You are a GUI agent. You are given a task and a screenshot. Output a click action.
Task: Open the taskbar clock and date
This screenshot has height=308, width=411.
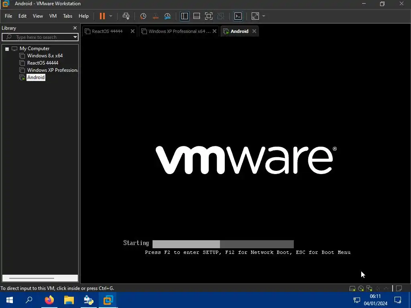(x=375, y=300)
